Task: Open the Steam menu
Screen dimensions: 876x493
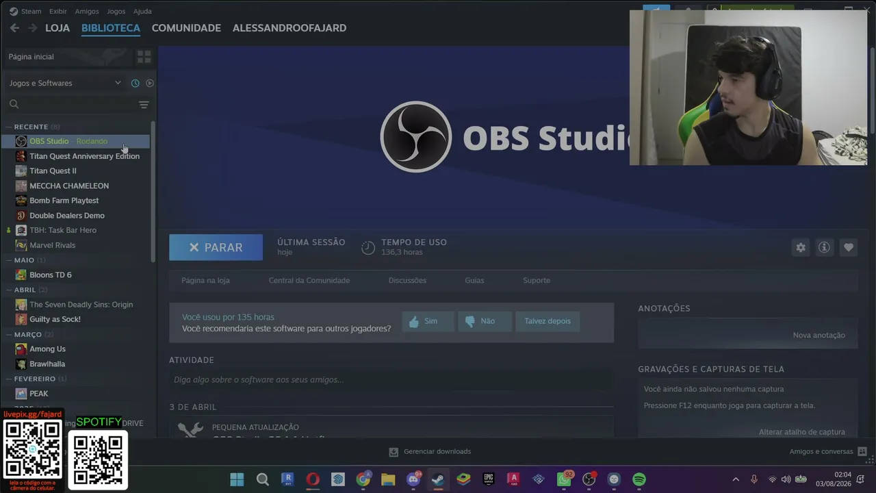Action: coord(31,11)
